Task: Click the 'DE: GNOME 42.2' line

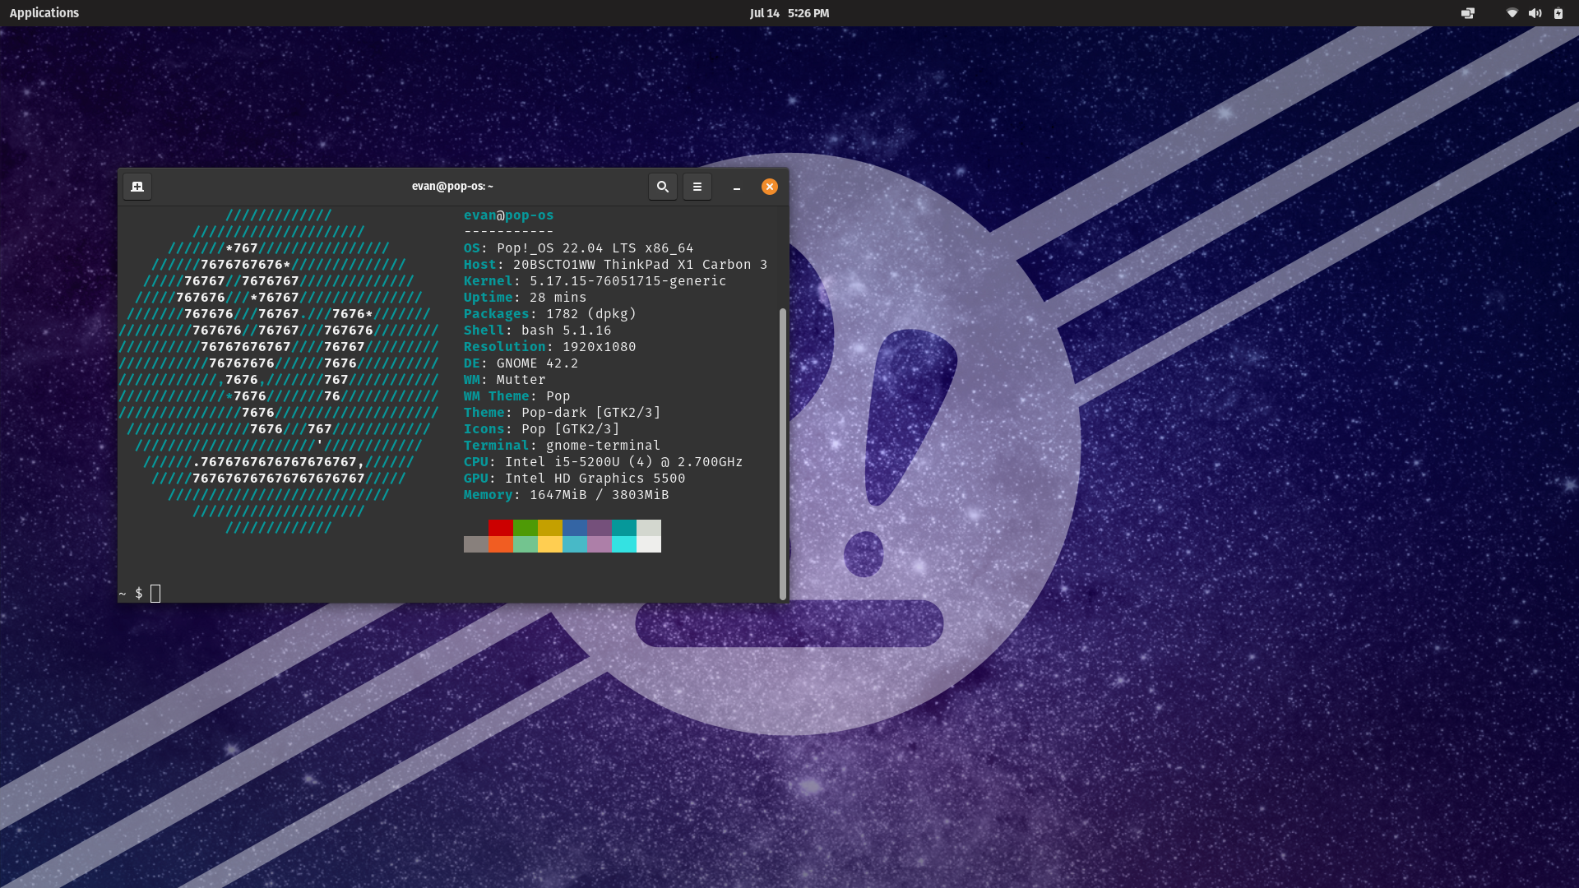Action: tap(521, 363)
